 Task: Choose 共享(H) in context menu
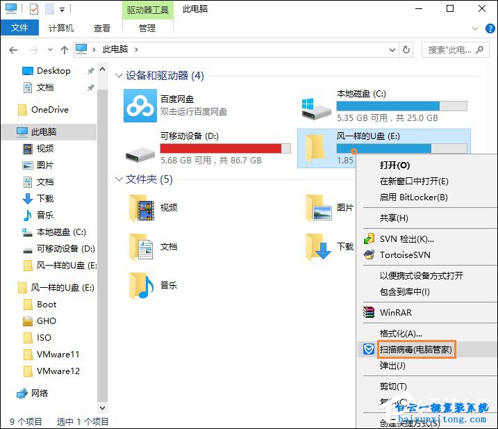pos(394,218)
